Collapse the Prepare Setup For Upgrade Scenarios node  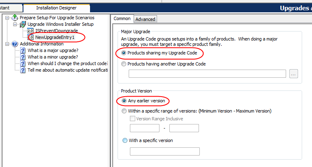pyautogui.click(x=8, y=18)
